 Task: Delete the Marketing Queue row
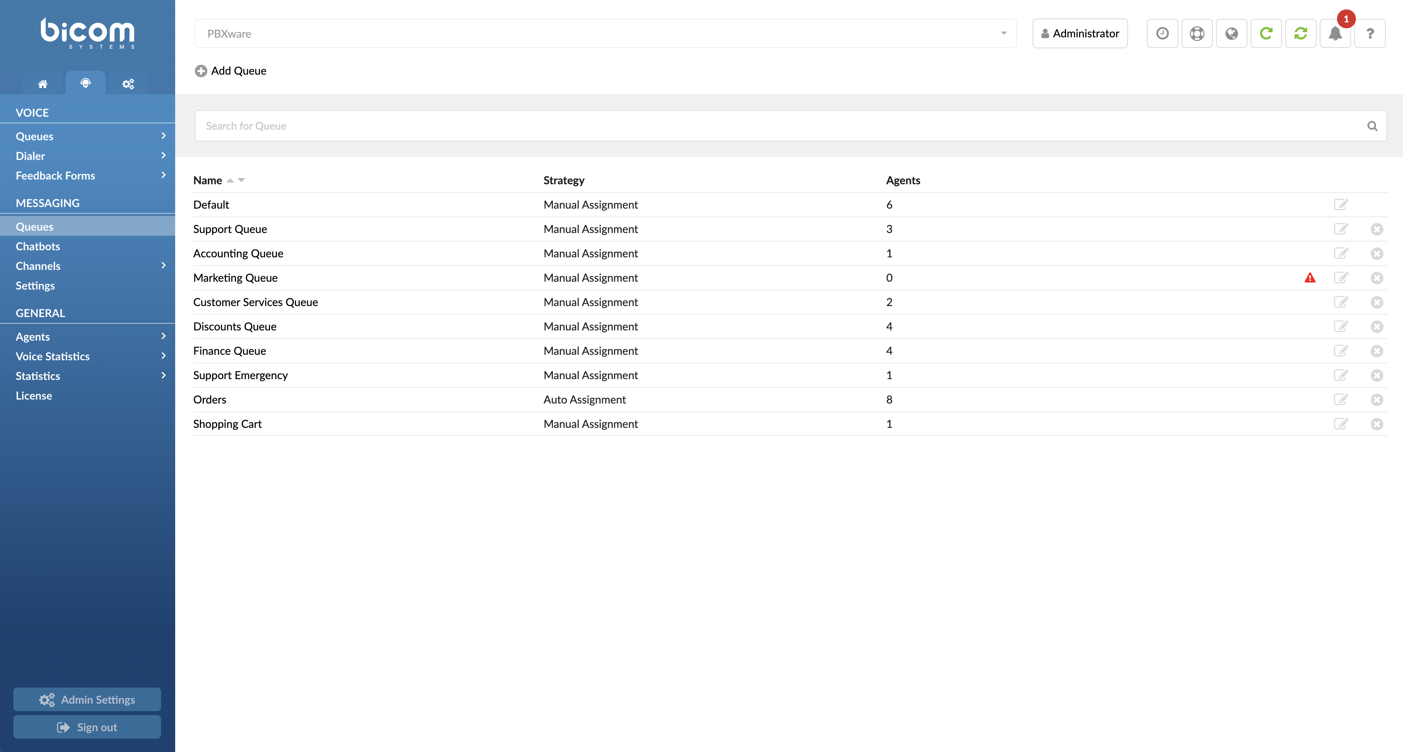tap(1377, 278)
